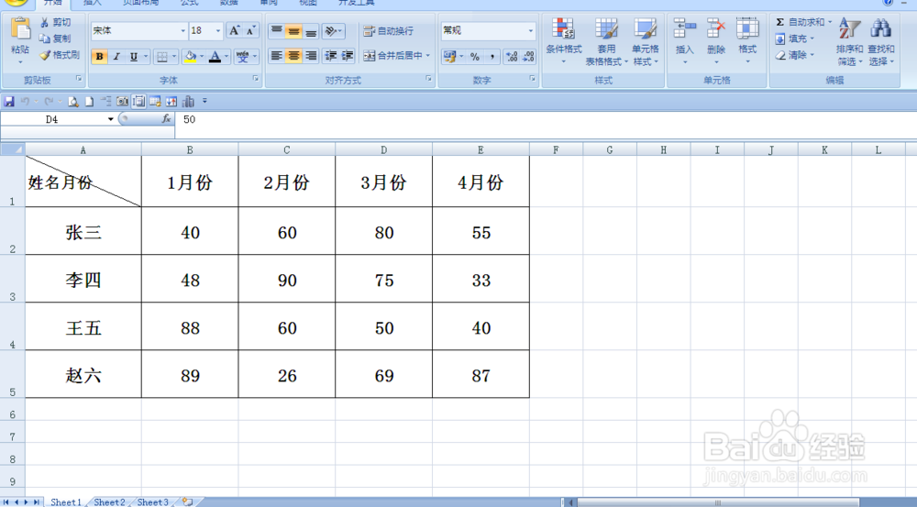Click the Clear (清除) button
The height and width of the screenshot is (507, 917).
(x=794, y=55)
